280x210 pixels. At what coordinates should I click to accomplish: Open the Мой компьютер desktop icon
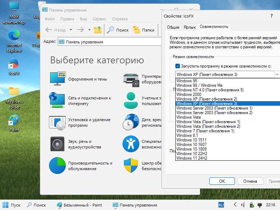14,13
